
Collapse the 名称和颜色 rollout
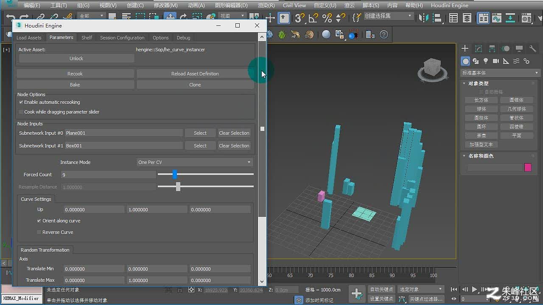481,156
